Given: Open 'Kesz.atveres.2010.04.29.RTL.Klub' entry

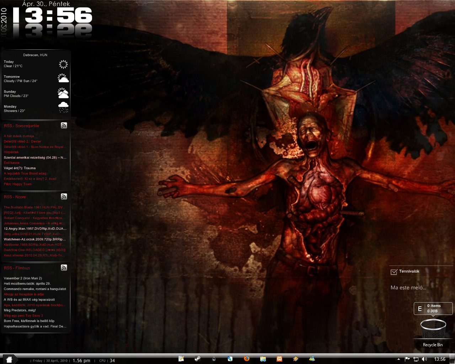Looking at the screenshot, I should (35, 255).
